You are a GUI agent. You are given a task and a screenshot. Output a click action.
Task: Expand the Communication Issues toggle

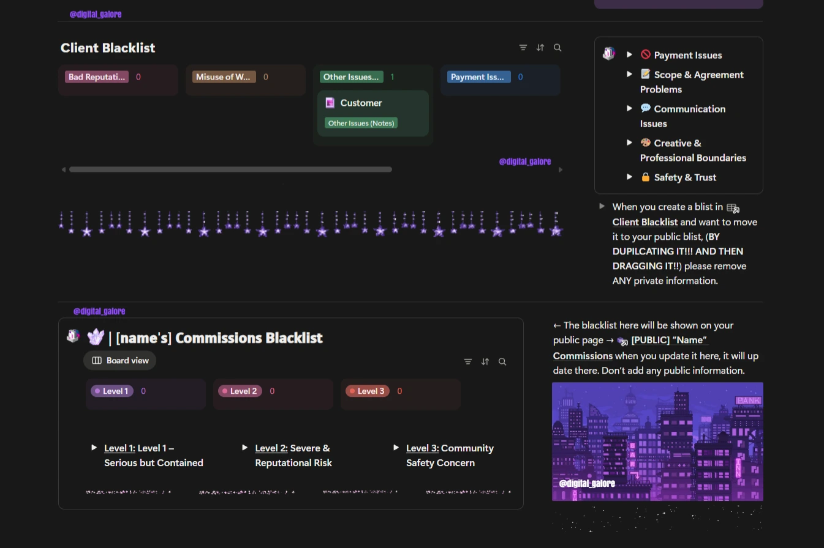click(x=629, y=108)
